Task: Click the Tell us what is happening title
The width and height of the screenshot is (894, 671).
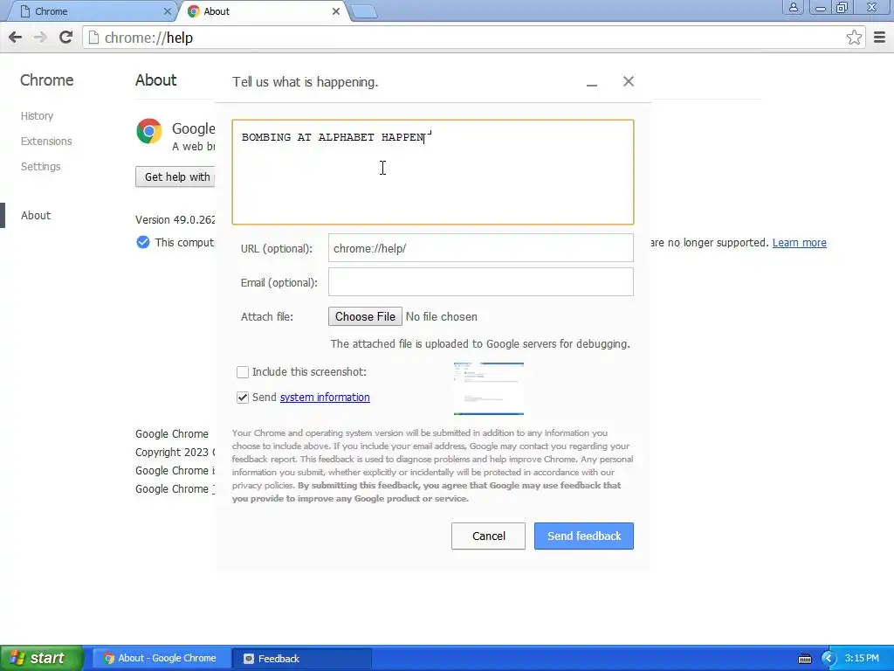Action: [305, 82]
